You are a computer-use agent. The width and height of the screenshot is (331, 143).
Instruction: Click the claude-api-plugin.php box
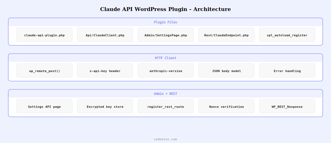tap(44, 35)
